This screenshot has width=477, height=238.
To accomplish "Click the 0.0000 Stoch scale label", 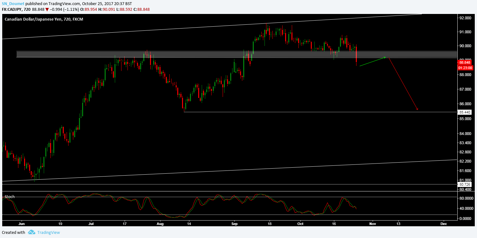I will [465, 219].
